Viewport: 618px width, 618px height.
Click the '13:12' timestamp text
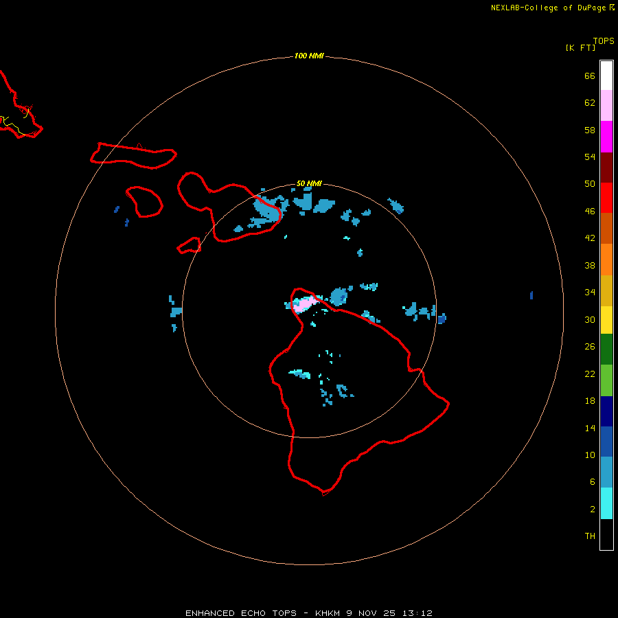pyautogui.click(x=417, y=613)
